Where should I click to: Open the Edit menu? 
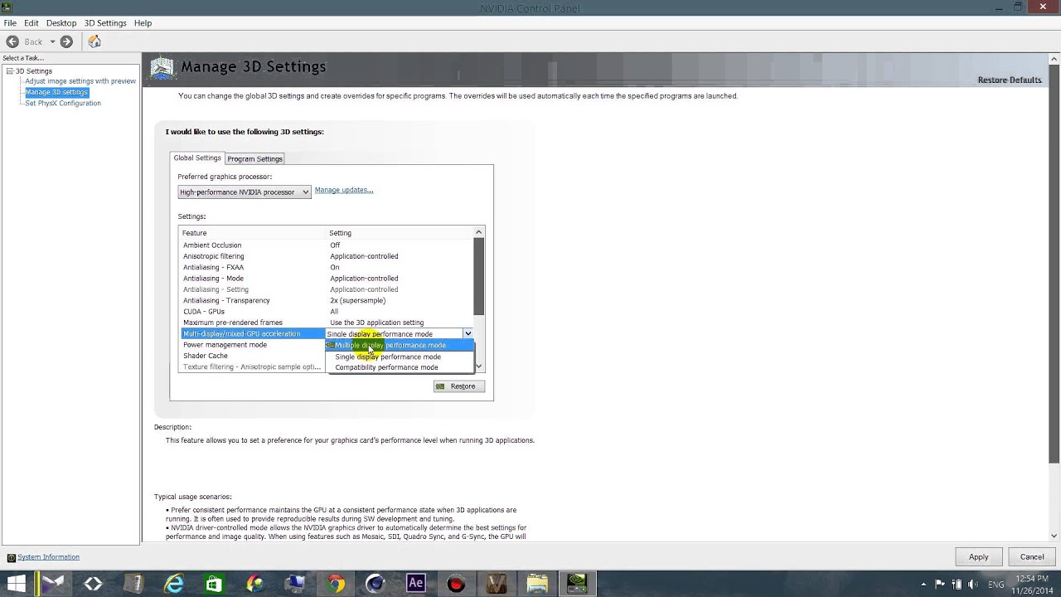coord(31,23)
